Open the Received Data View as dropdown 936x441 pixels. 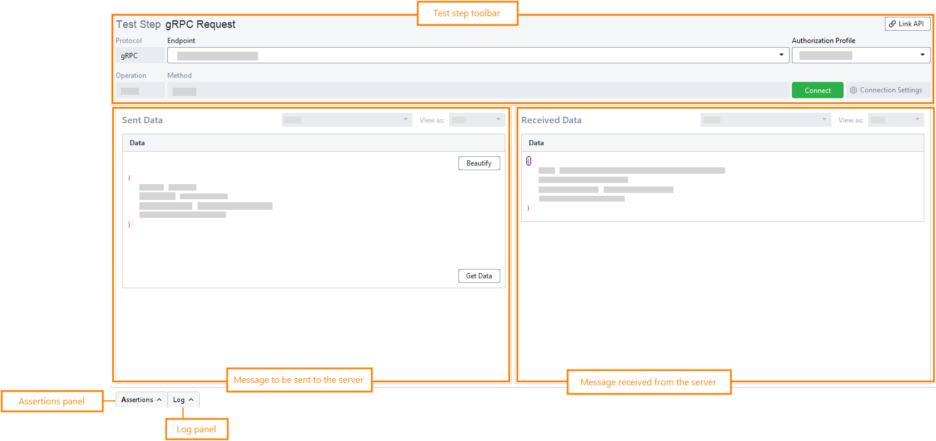click(896, 120)
